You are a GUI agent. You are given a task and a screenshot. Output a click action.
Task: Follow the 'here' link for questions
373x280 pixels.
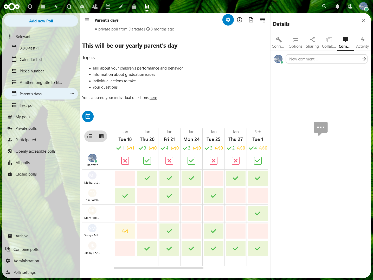[x=153, y=98]
